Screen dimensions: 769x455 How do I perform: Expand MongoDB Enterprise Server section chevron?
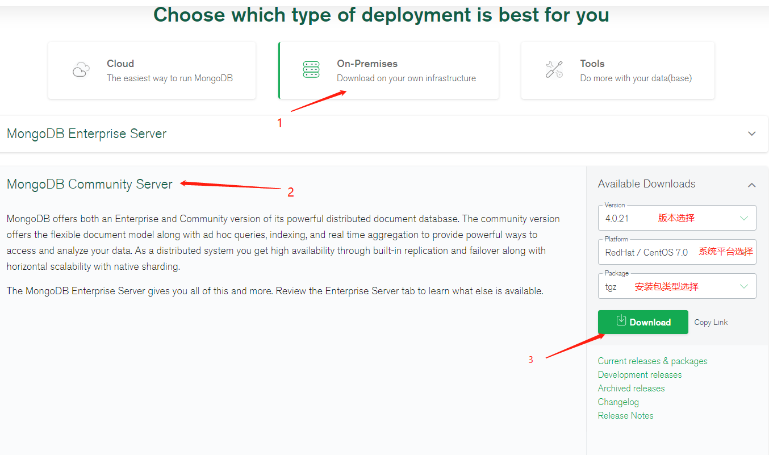752,134
